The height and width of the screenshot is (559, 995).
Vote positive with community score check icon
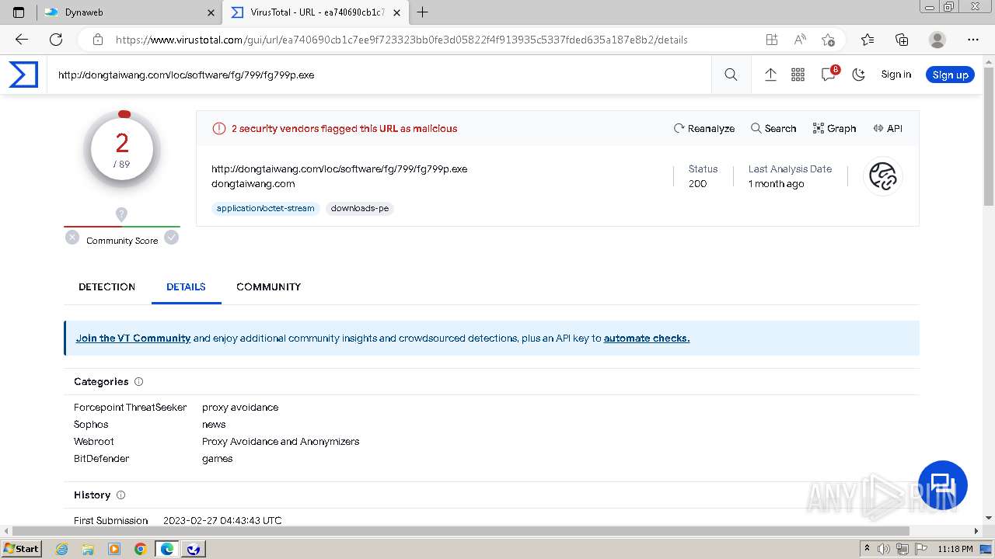point(172,238)
